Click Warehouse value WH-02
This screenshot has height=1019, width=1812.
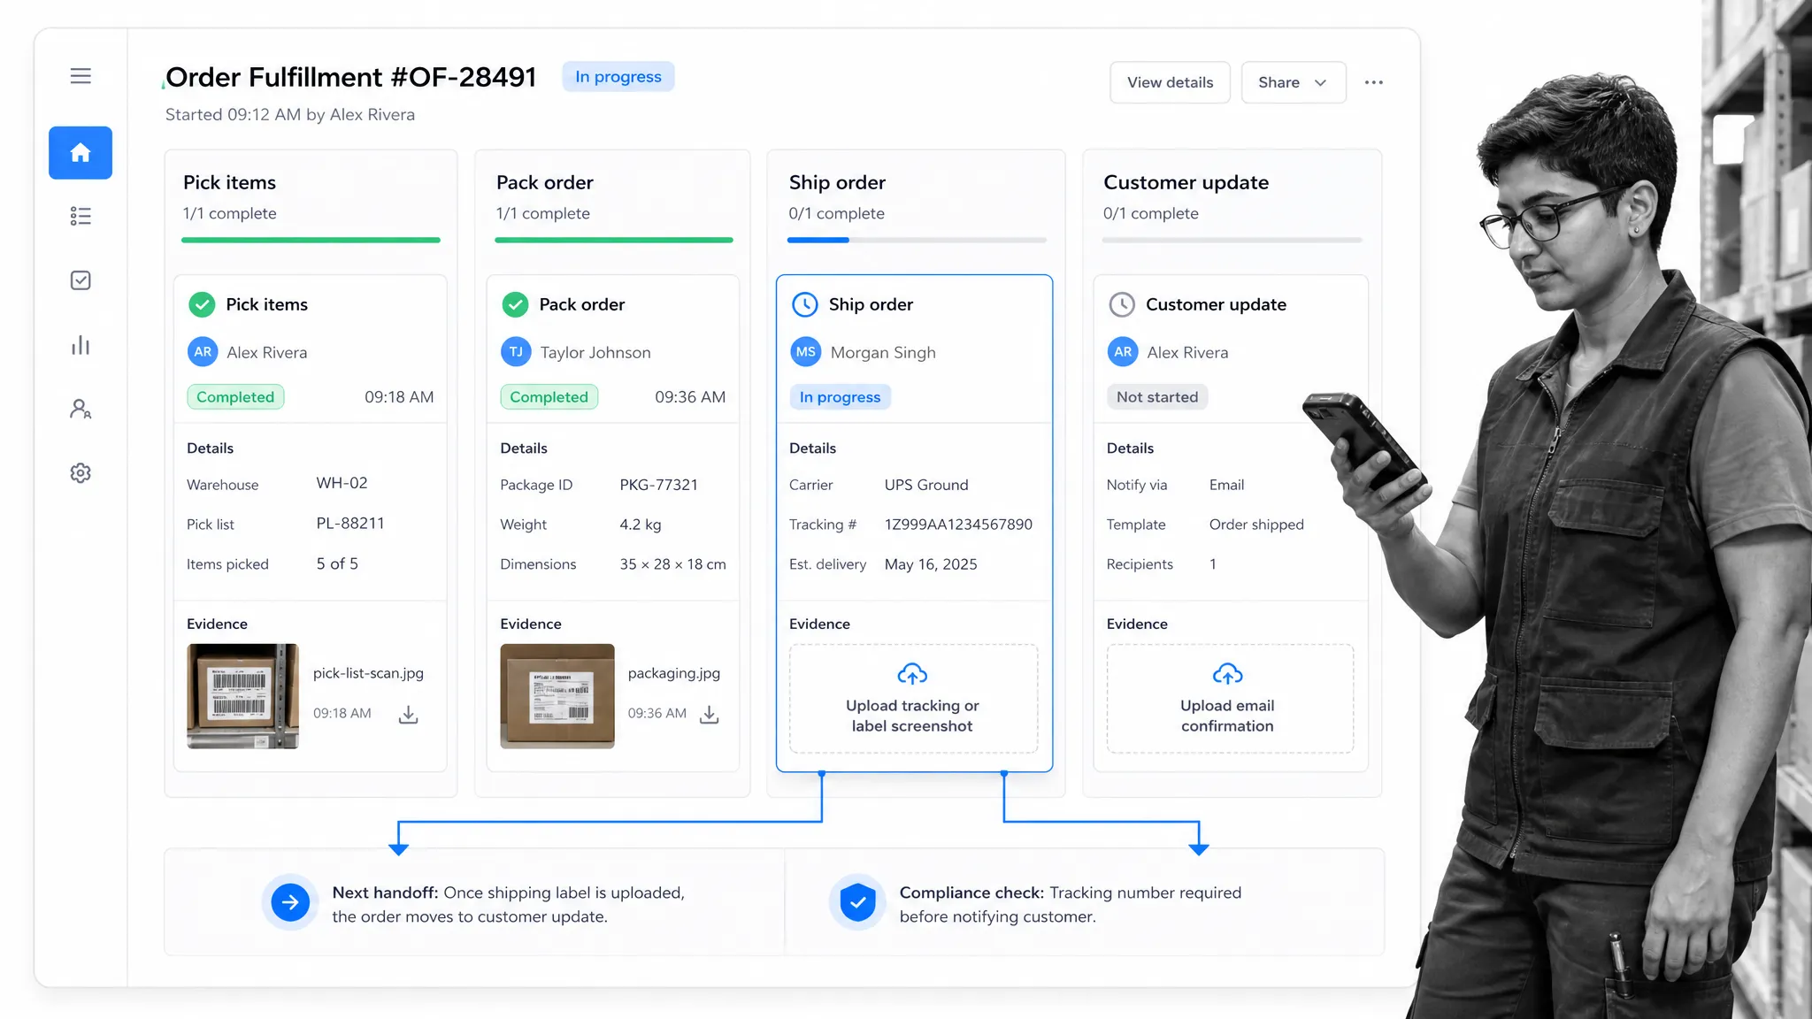[342, 483]
